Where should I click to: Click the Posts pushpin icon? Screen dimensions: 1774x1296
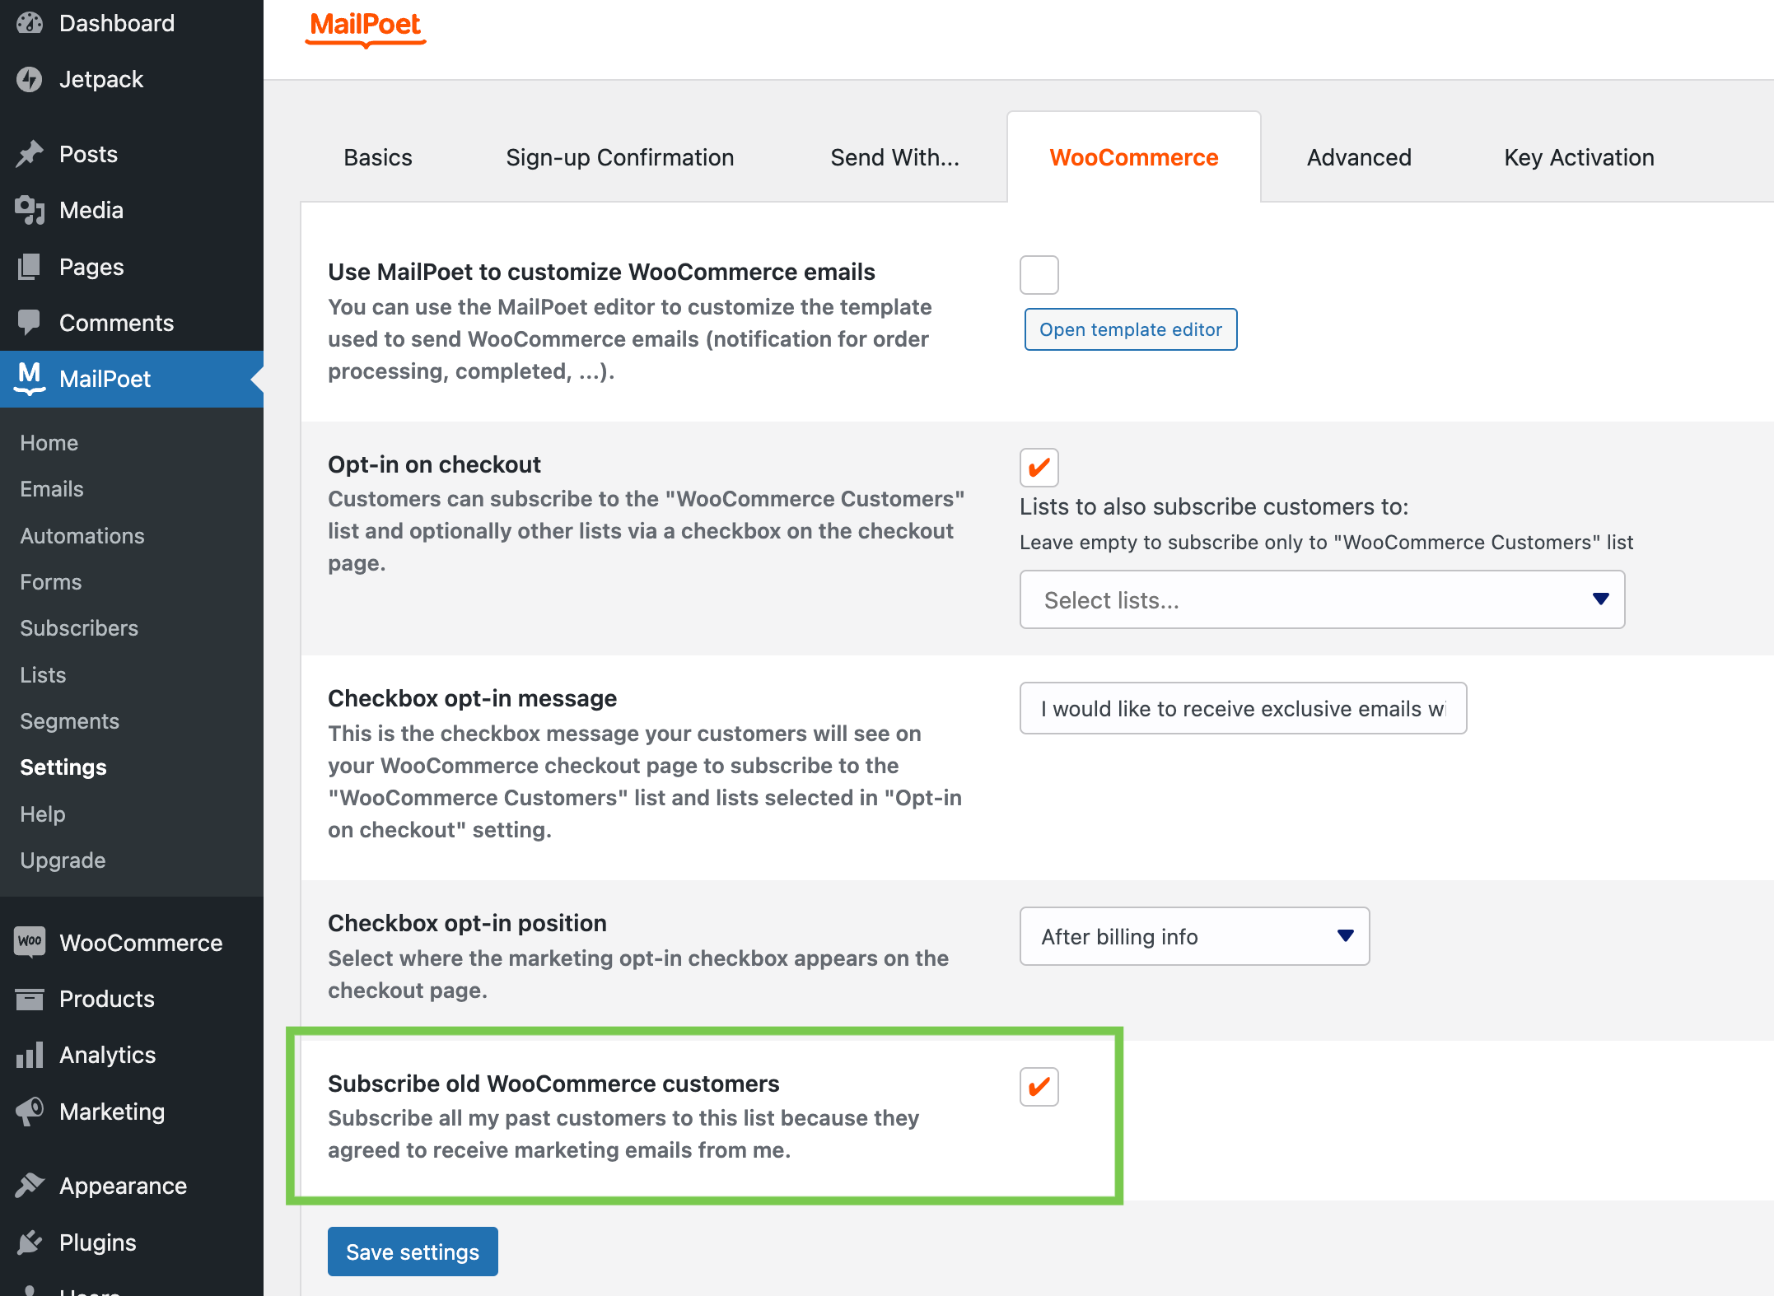pos(30,154)
